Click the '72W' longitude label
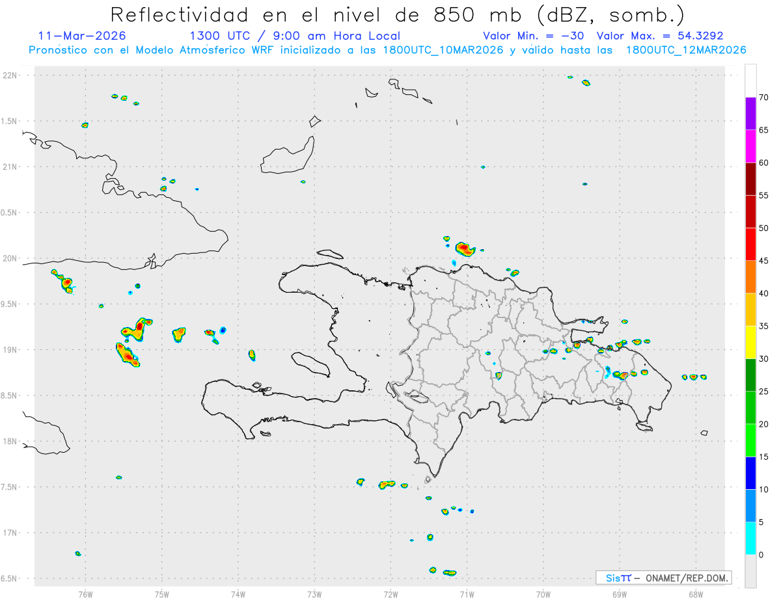781x603 pixels. (390, 595)
